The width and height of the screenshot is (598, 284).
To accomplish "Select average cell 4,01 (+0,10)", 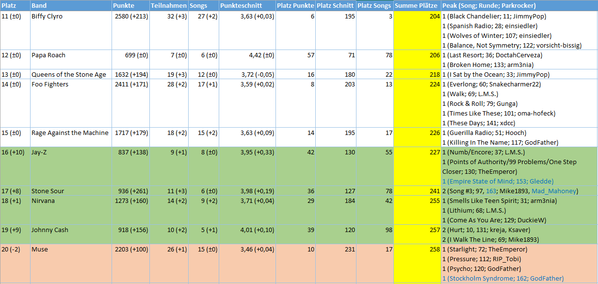I will [x=247, y=234].
